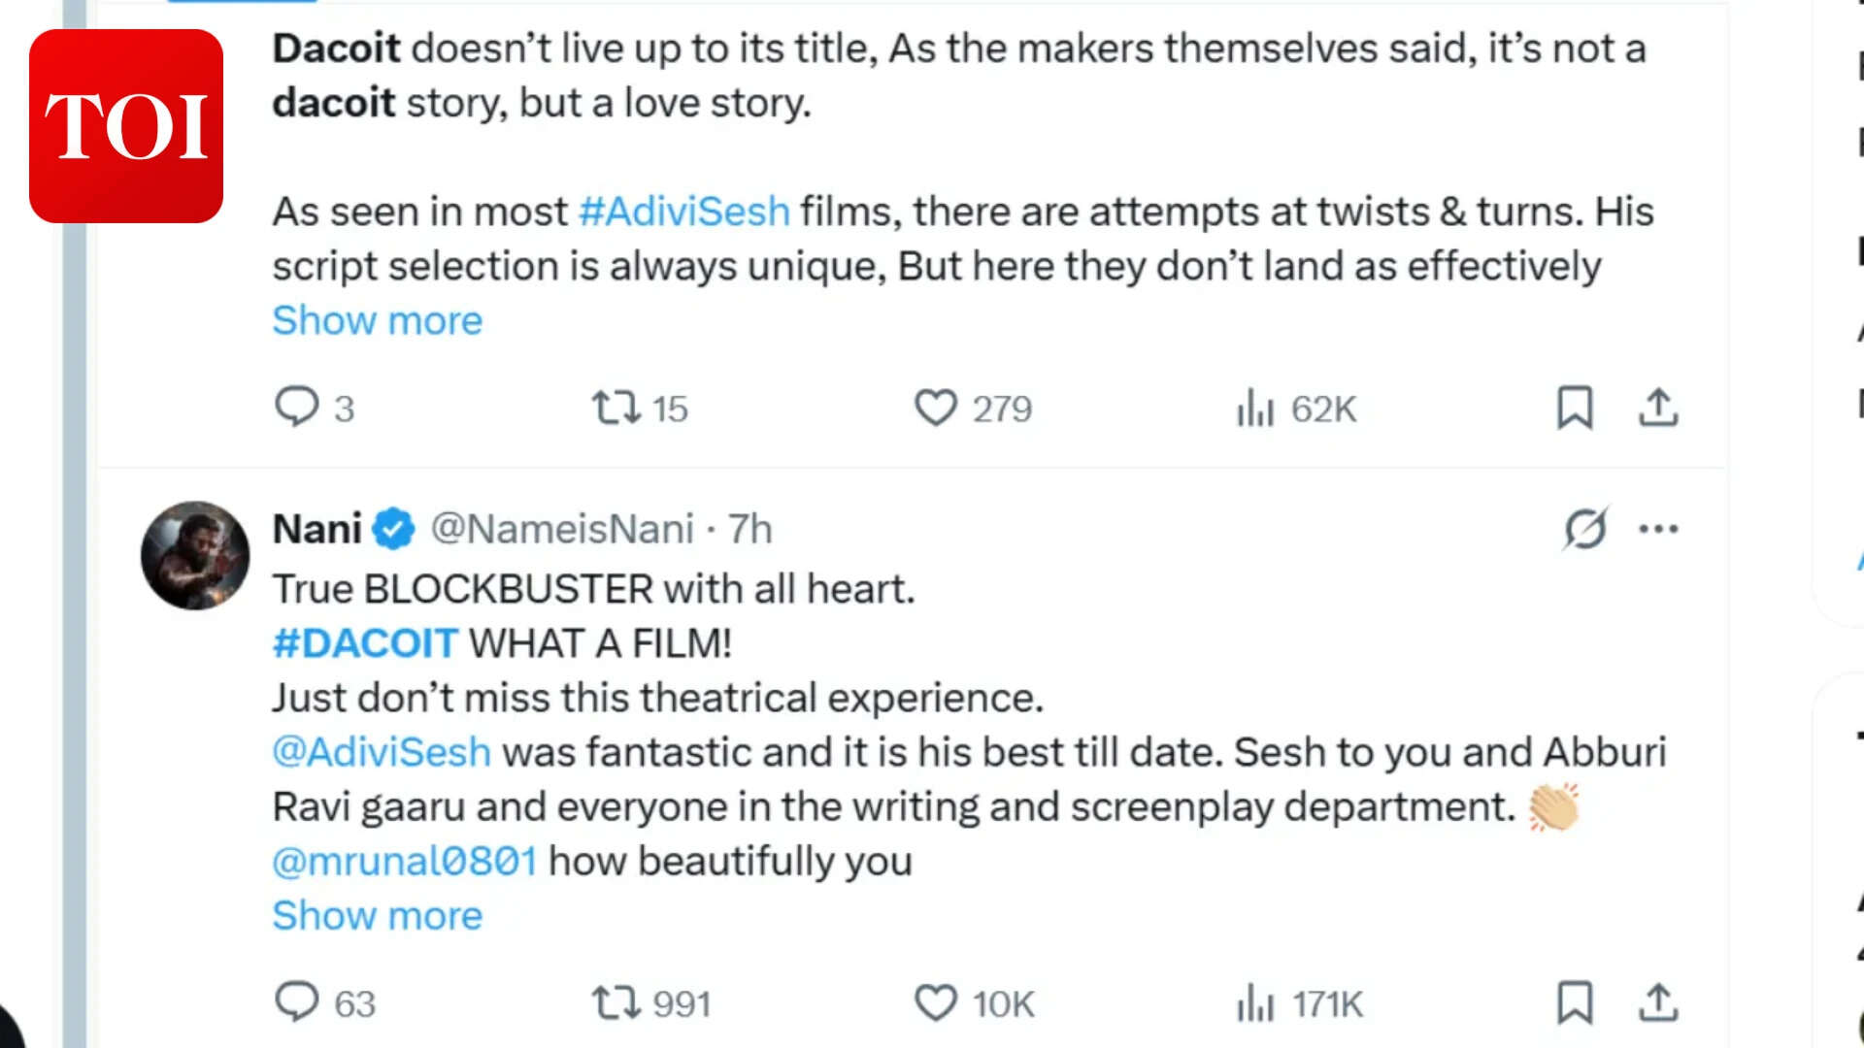Bookmark Nani's BLOCKBUSTER tweet
Image resolution: width=1864 pixels, height=1048 pixels.
click(1575, 1002)
